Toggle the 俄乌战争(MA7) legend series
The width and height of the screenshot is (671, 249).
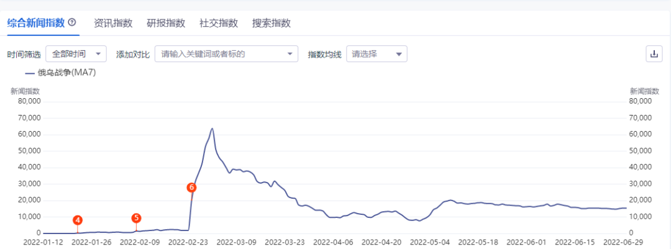[60, 73]
